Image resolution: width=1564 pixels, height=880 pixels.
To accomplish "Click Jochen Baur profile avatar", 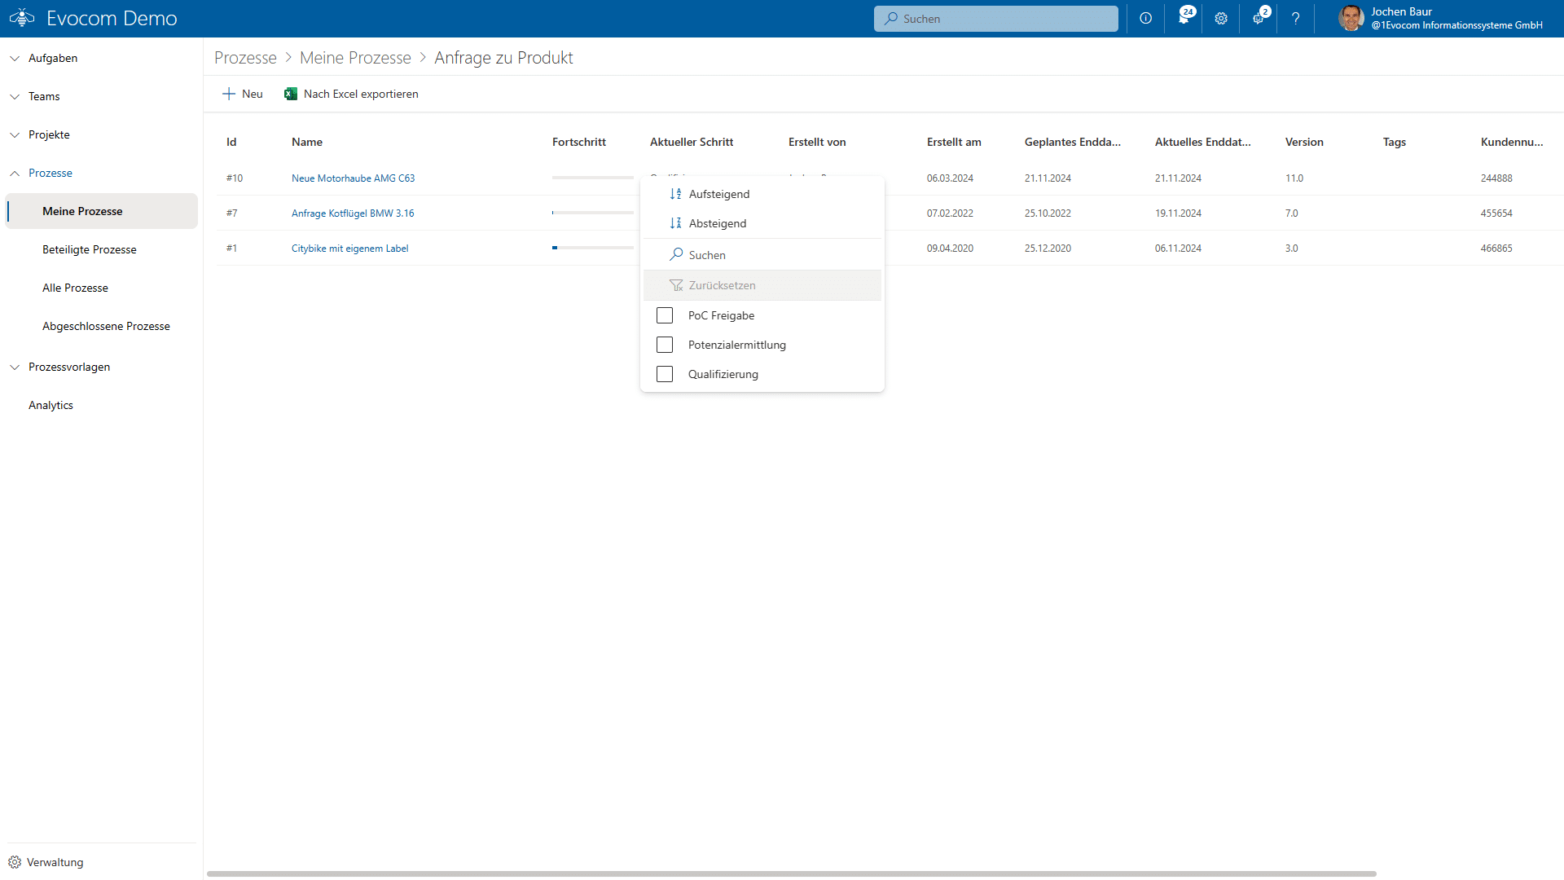I will [x=1351, y=18].
